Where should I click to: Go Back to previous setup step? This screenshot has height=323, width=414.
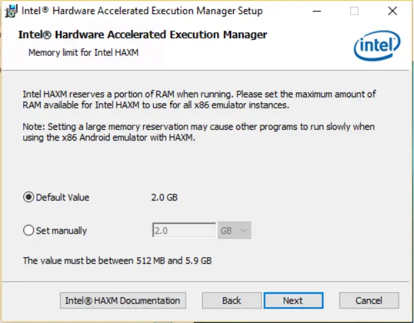(232, 300)
